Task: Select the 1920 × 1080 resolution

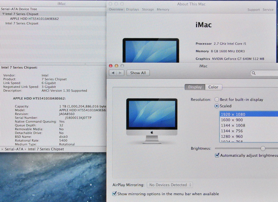Action: pos(249,114)
